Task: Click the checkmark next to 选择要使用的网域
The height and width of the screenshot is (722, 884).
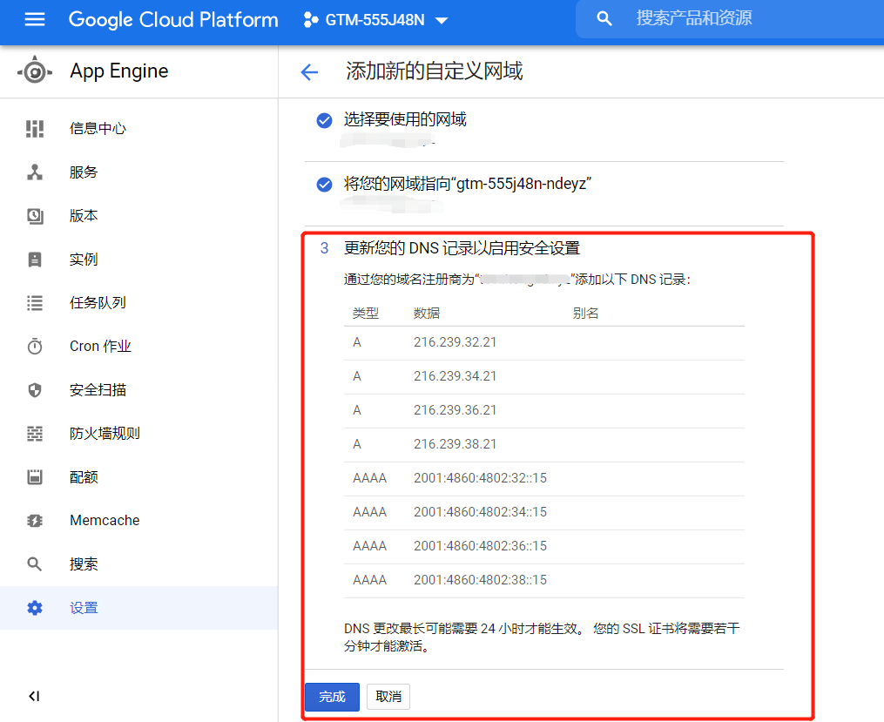Action: coord(324,120)
